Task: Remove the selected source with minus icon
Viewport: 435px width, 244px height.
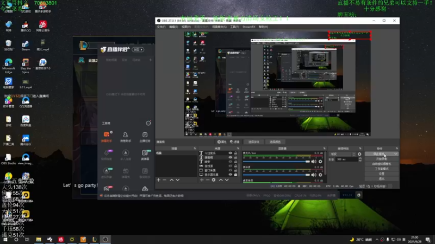Action: pos(208,180)
